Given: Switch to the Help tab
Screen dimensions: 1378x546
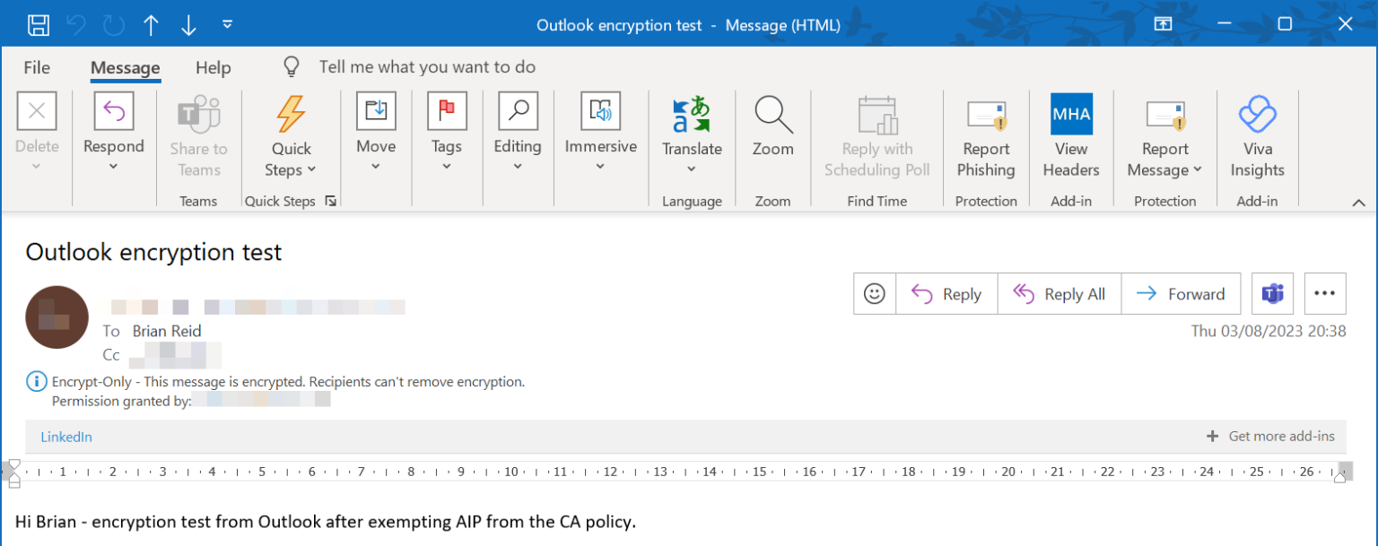Looking at the screenshot, I should pyautogui.click(x=213, y=66).
